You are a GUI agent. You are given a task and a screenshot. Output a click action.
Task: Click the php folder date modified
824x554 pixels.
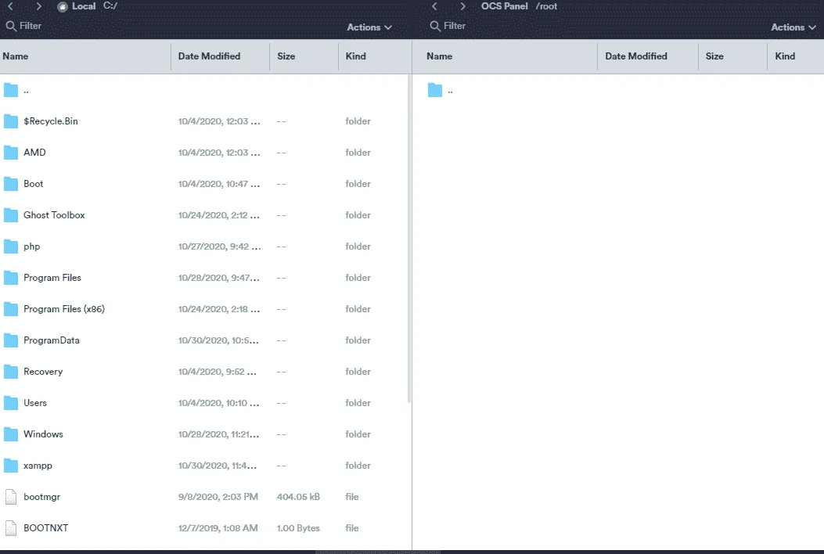(x=219, y=246)
